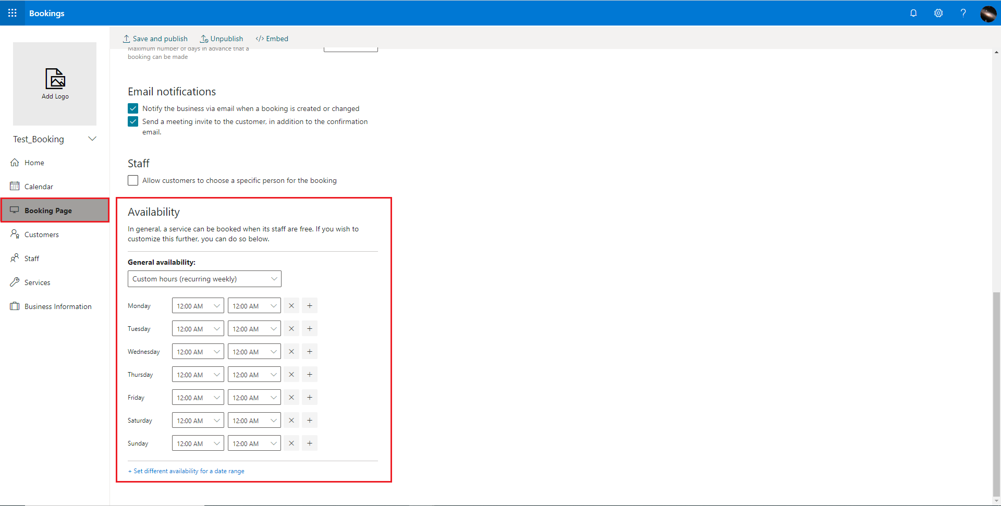Image resolution: width=1001 pixels, height=506 pixels.
Task: Open Thursday start time dropdown
Action: pyautogui.click(x=198, y=375)
